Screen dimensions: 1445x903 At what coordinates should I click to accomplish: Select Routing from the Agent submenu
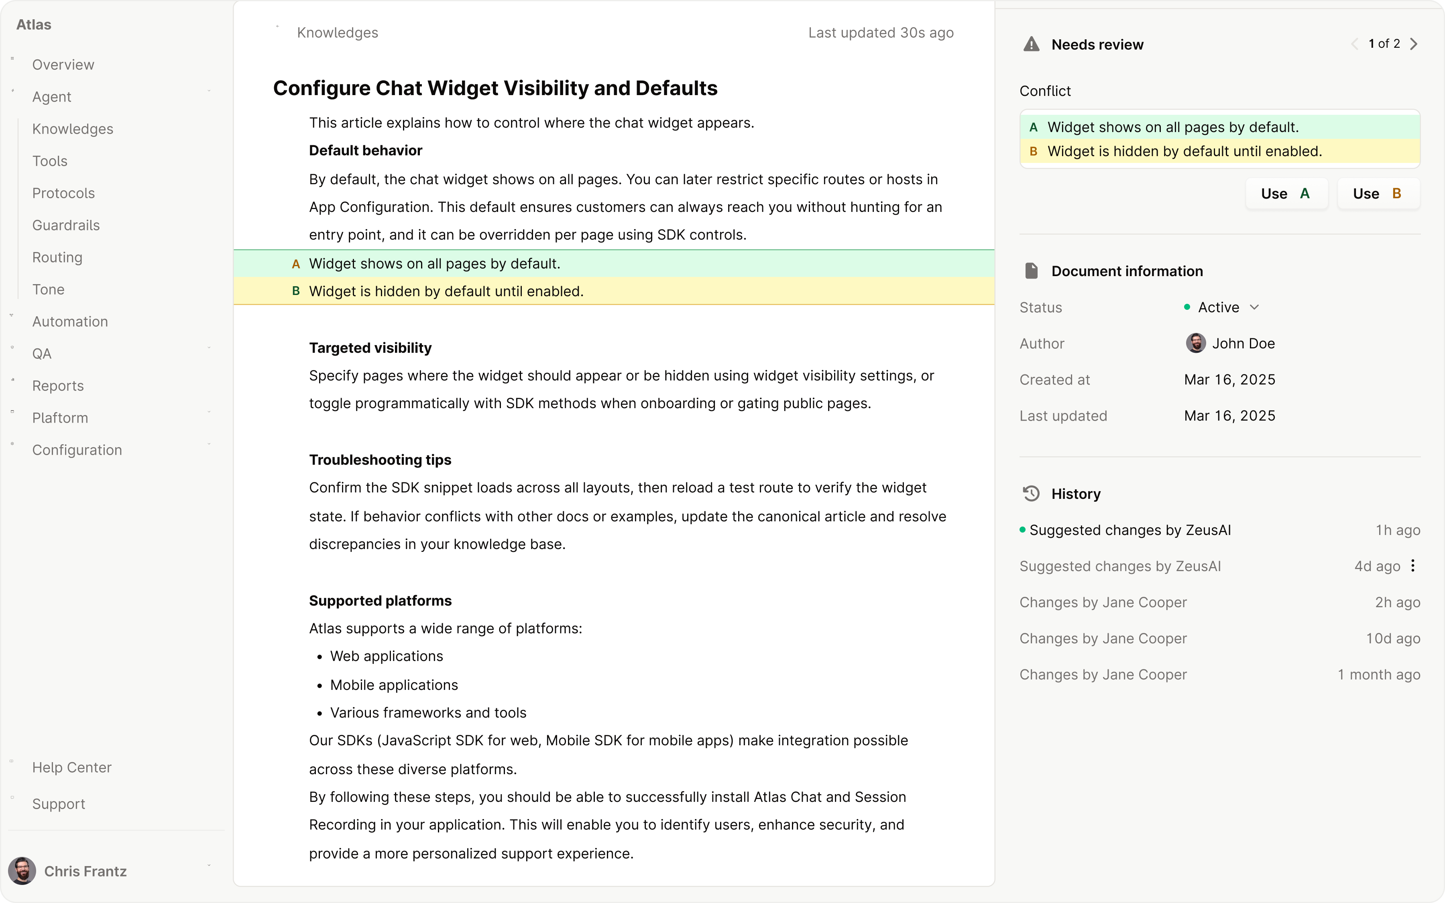pyautogui.click(x=57, y=257)
